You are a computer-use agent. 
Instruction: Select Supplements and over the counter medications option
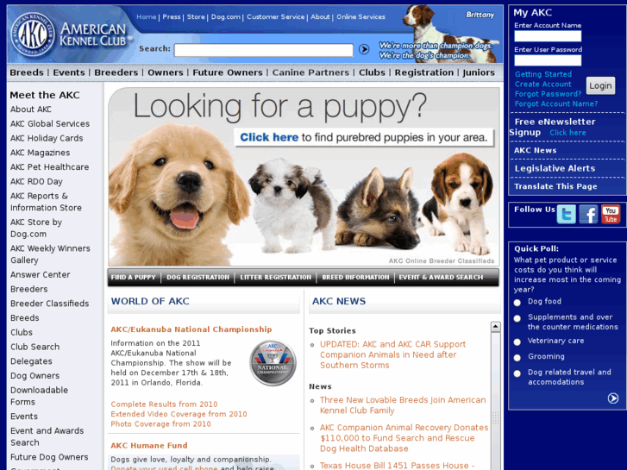[x=517, y=318]
